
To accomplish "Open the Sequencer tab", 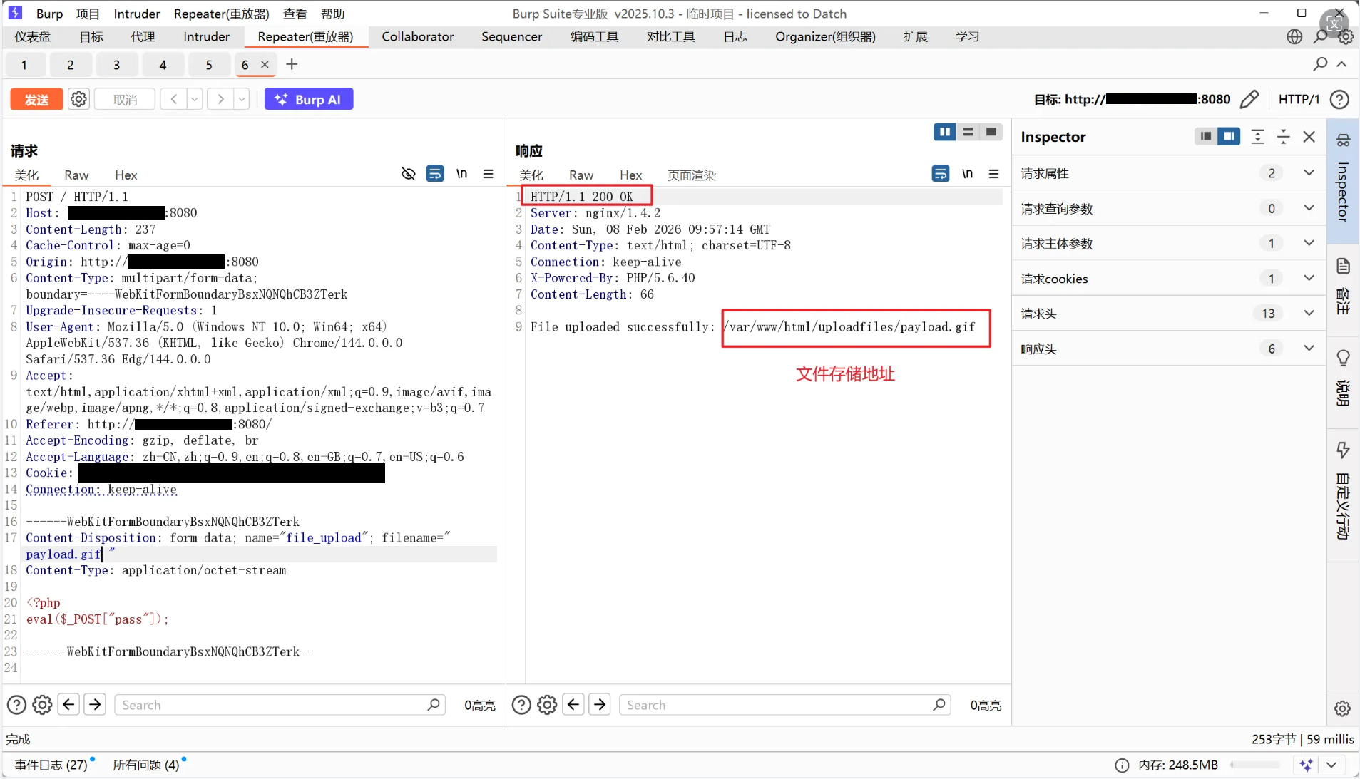I will tap(511, 36).
